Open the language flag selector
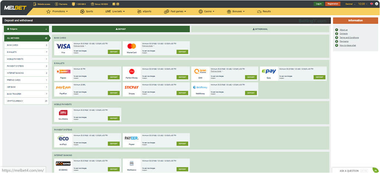380x173 pixels. 372,4
